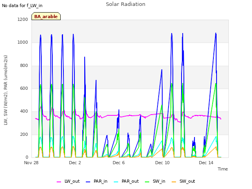Click the magenta LW_out legend swatch
252x189 pixels.
(59, 182)
